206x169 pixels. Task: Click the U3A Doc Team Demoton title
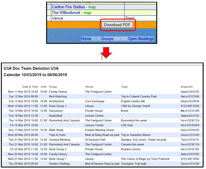coord(31,68)
